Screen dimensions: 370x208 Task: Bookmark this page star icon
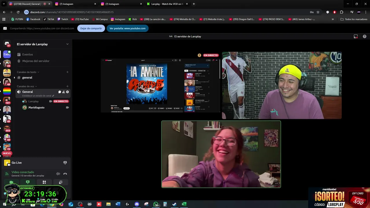click(318, 12)
